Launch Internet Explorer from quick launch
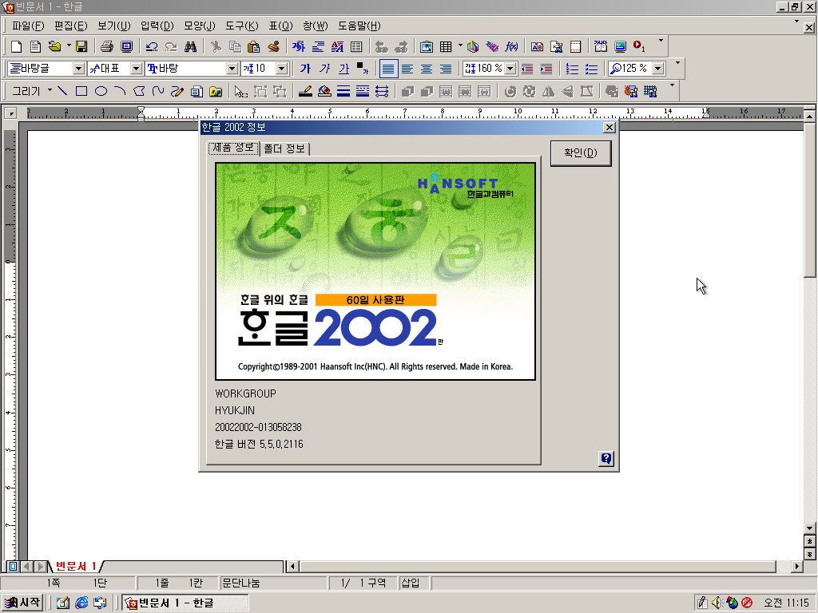 [81, 603]
